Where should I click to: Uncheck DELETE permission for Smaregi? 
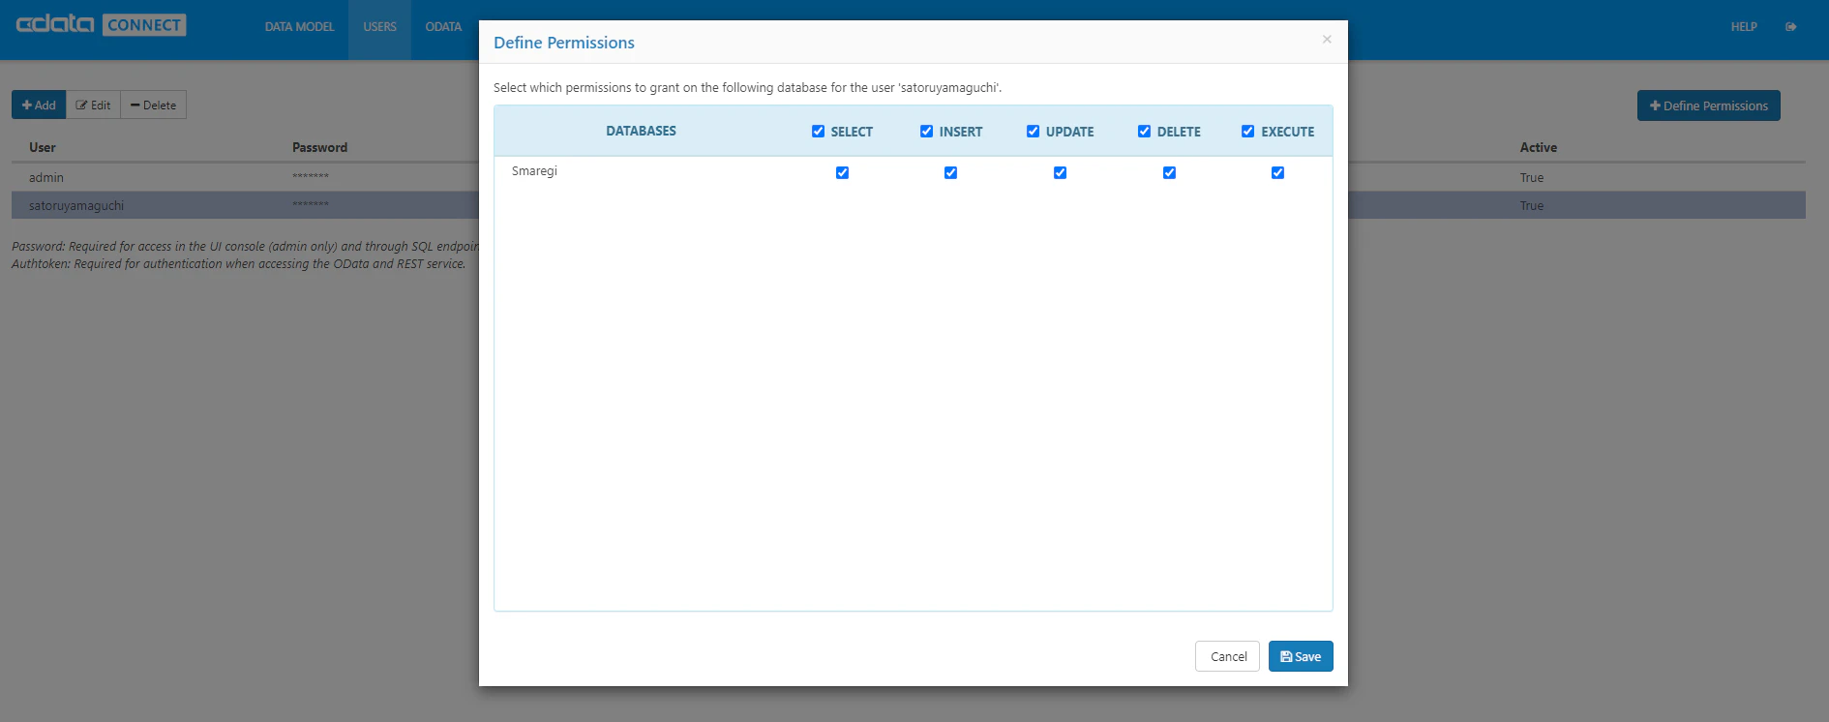[1169, 172]
